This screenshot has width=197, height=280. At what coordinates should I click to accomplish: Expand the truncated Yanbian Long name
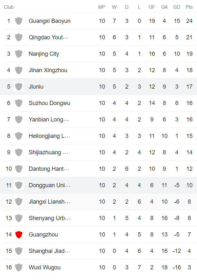coord(49,120)
